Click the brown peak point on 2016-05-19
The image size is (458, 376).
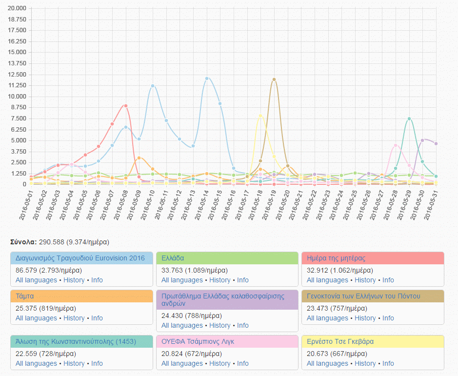click(274, 79)
